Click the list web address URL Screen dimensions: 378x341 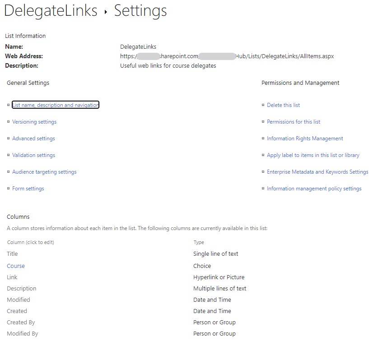click(x=227, y=56)
